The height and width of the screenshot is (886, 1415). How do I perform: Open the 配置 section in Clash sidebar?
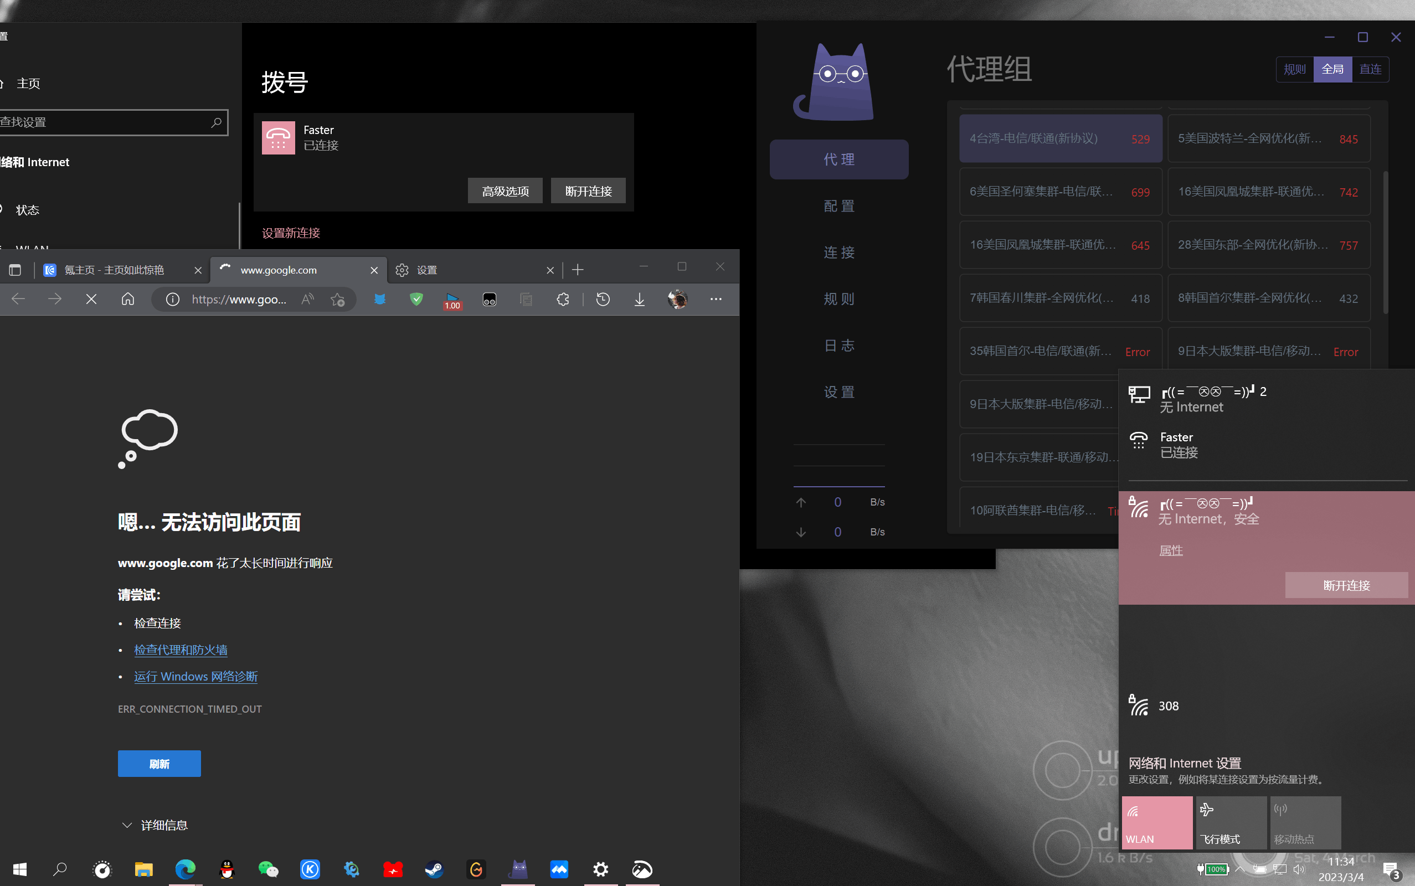[x=839, y=205]
